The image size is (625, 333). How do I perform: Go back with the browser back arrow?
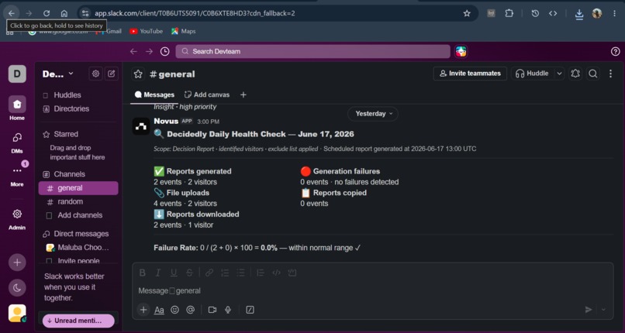(11, 13)
